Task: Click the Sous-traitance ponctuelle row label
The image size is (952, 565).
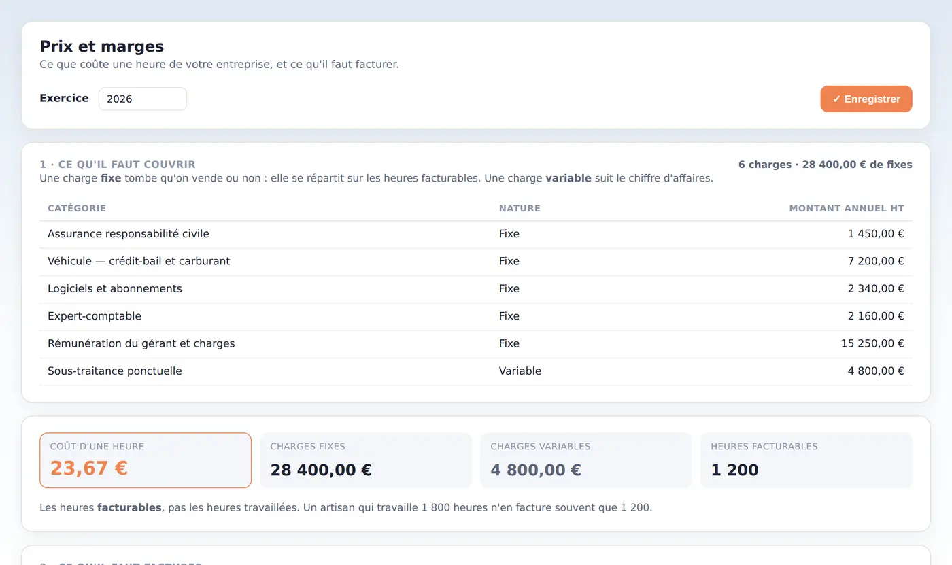Action: point(115,371)
